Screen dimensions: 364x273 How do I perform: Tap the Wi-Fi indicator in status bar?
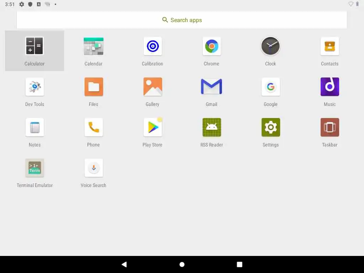(350, 4)
